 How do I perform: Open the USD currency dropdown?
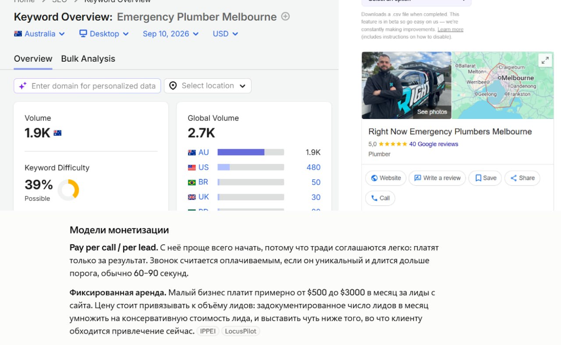(225, 34)
